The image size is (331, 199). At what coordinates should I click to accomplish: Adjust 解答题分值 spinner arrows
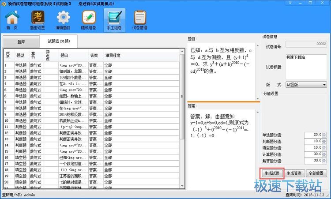[x=324, y=161]
